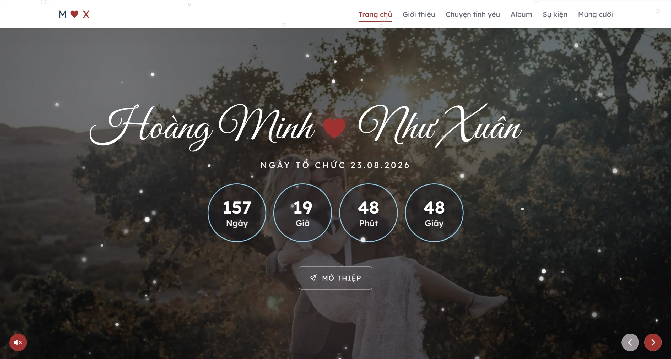Click the Ngày tổ chức 23.08.2026 date text

coord(335,165)
